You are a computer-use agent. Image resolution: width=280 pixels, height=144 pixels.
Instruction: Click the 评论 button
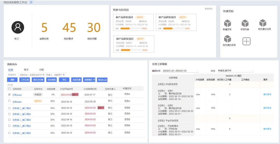(x=64, y=80)
